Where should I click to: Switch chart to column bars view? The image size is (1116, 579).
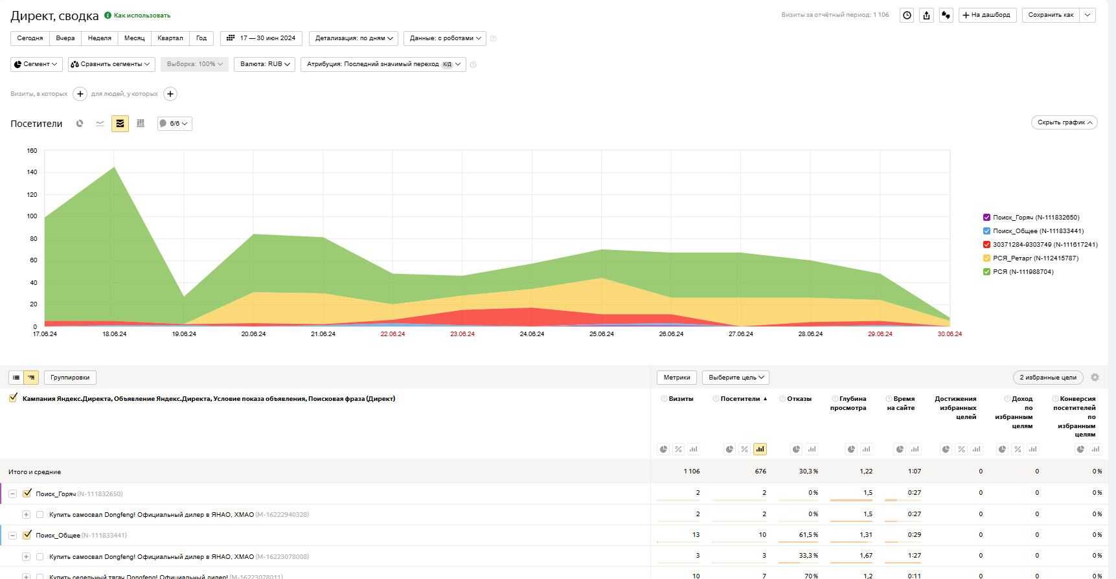tap(141, 123)
